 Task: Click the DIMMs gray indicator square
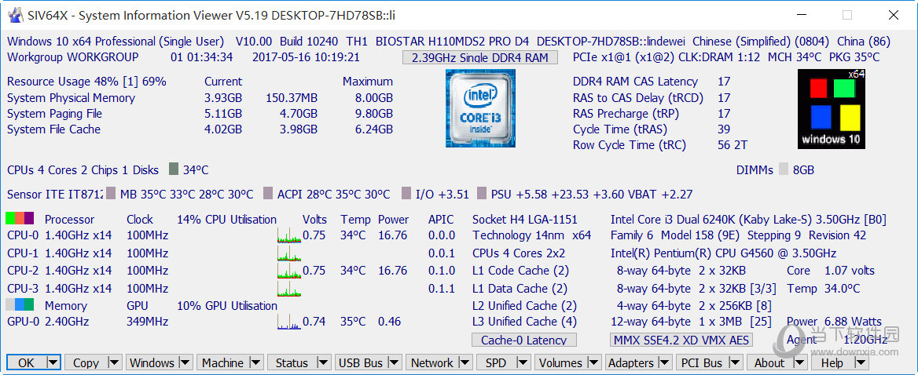[x=783, y=169]
